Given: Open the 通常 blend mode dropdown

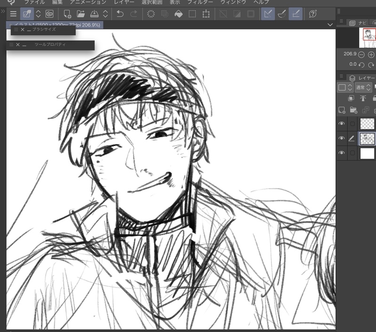Looking at the screenshot, I should point(363,87).
